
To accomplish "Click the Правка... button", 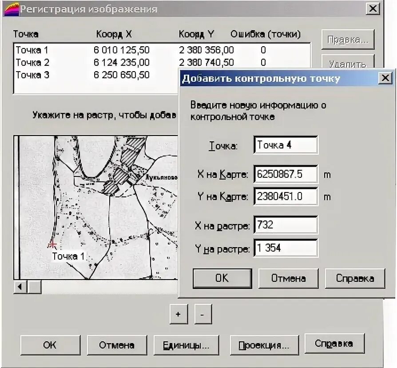I will pyautogui.click(x=348, y=40).
